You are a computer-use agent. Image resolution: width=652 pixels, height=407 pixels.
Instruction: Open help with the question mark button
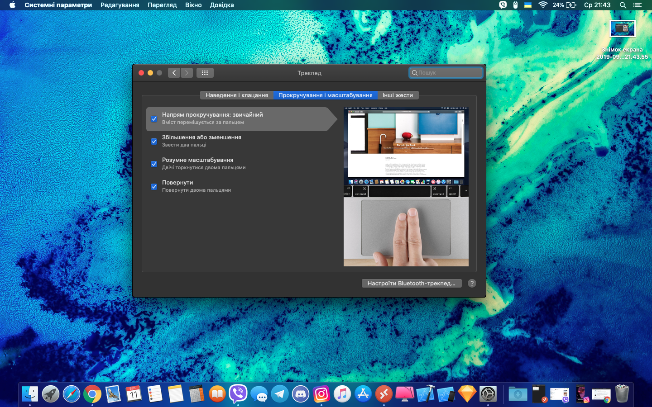(x=472, y=283)
